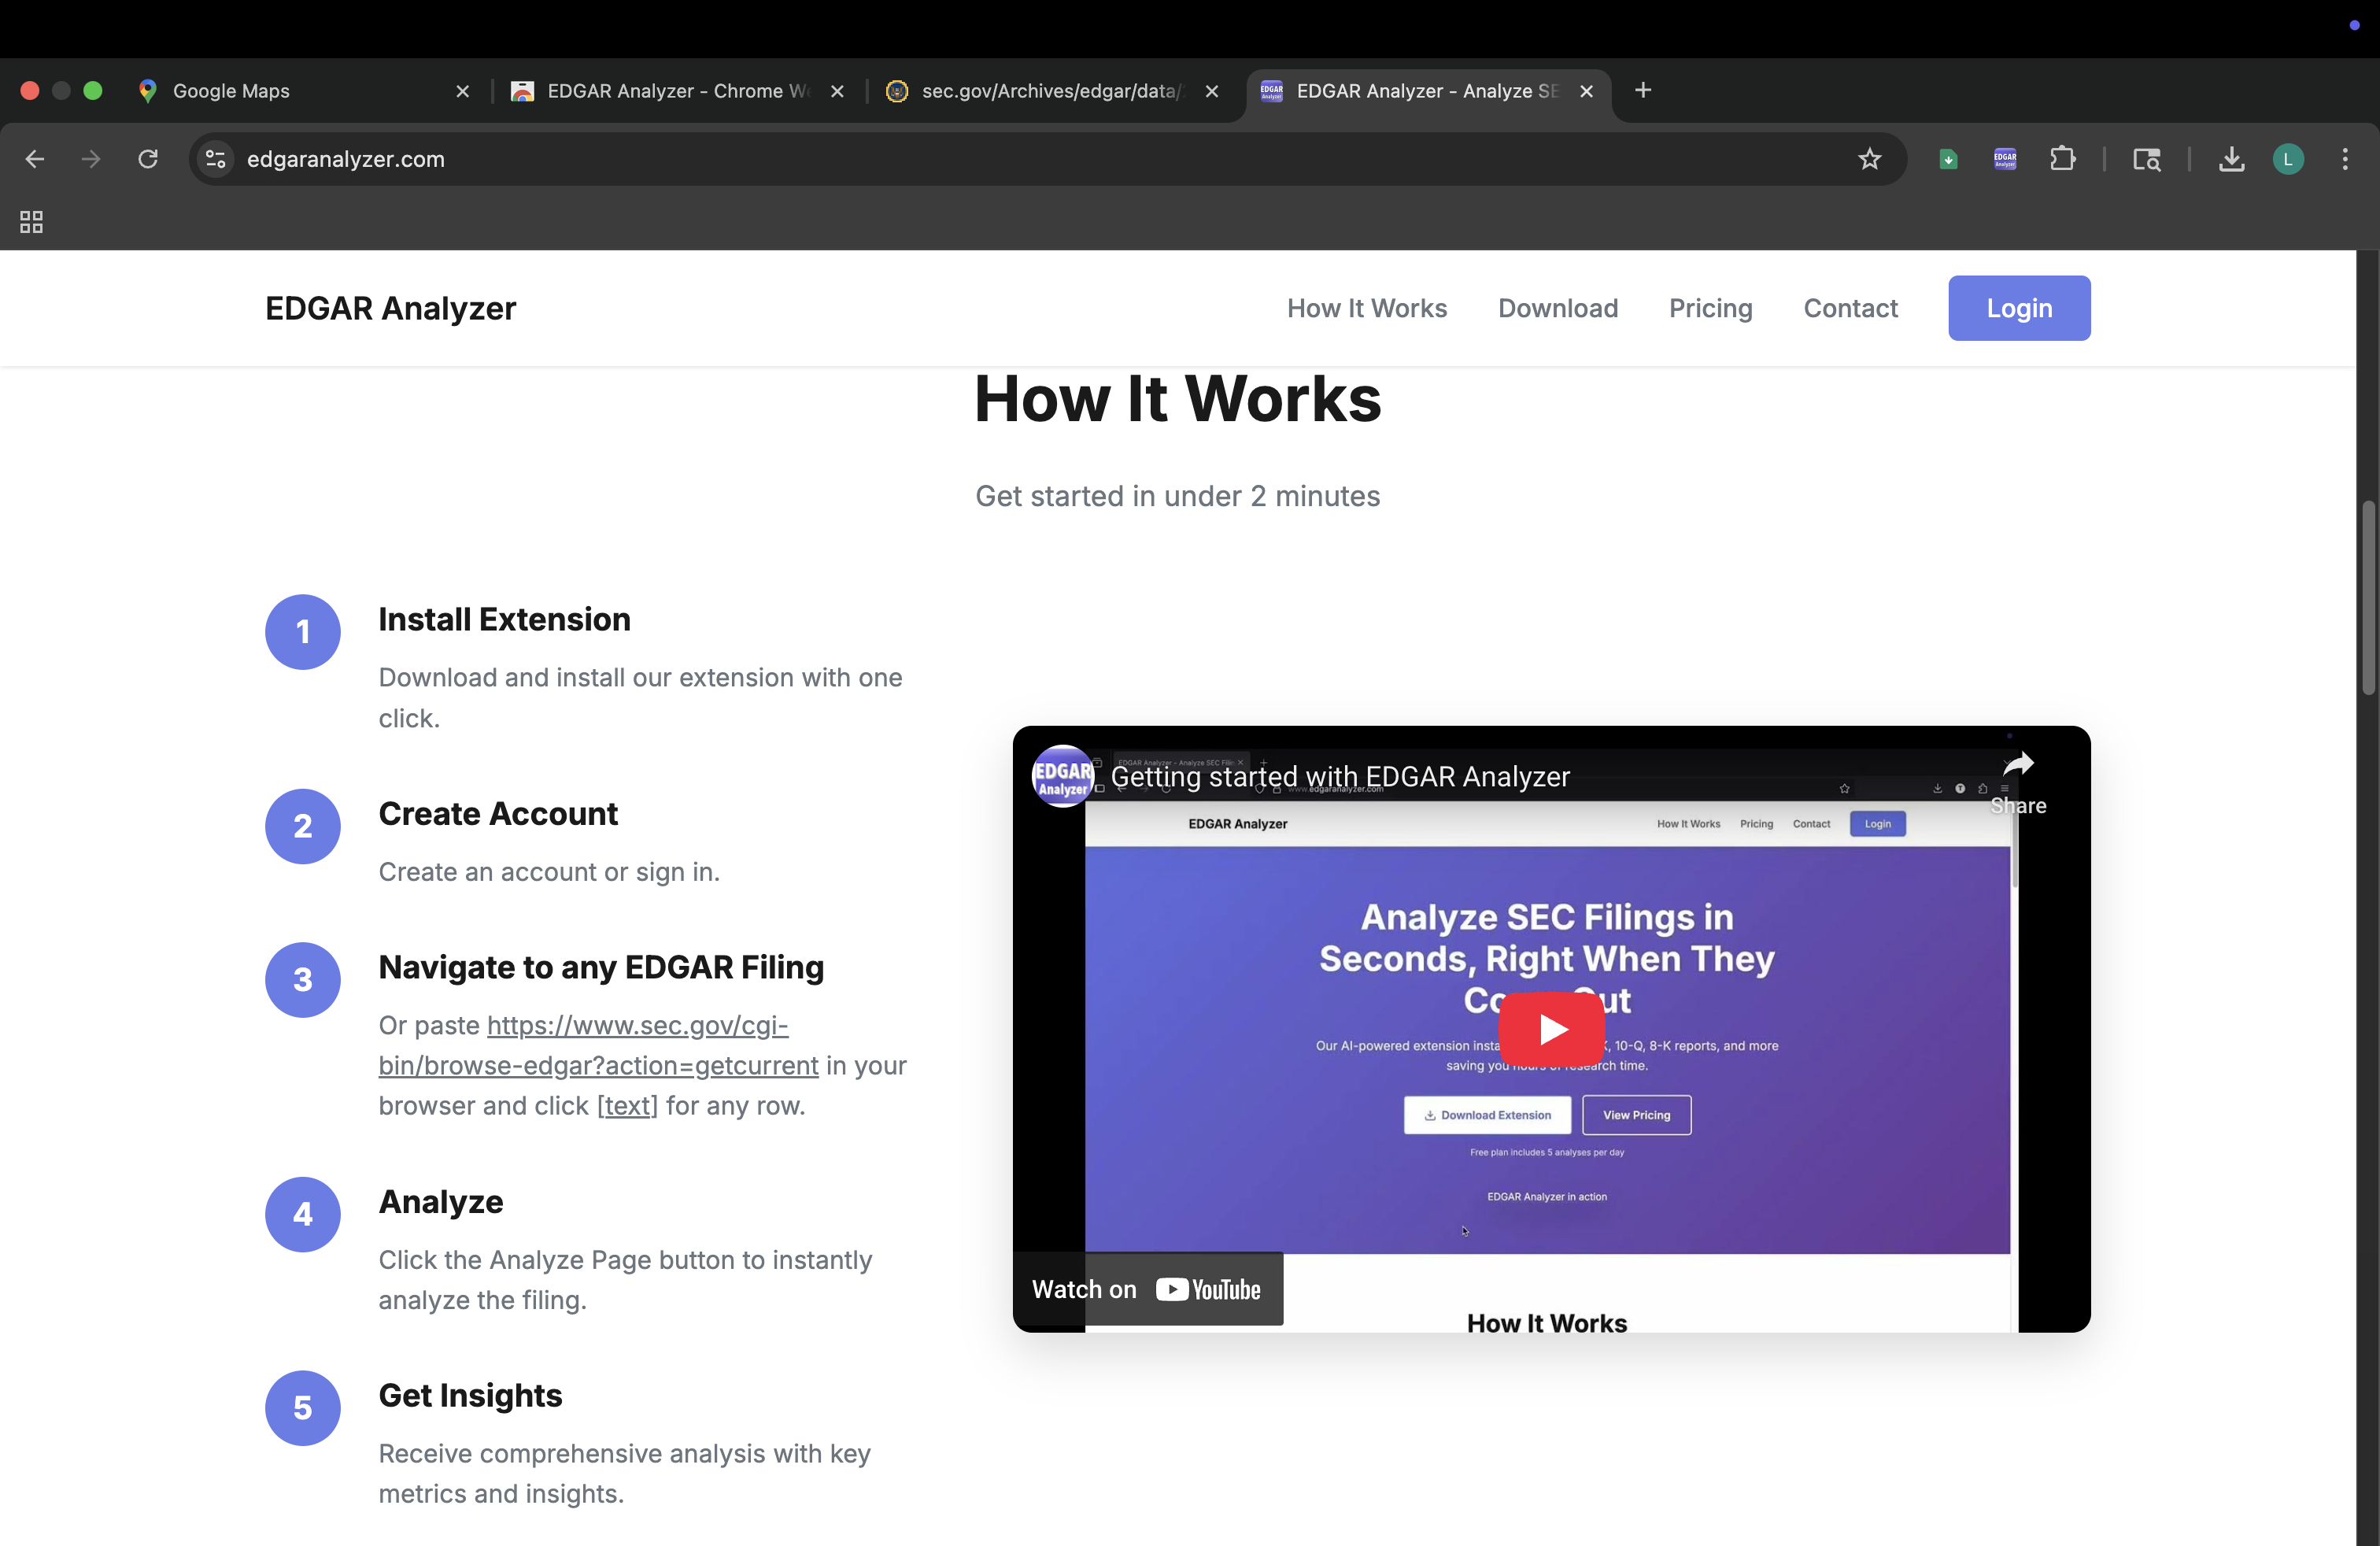Click the How It Works main heading
2380x1546 pixels.
click(1177, 398)
